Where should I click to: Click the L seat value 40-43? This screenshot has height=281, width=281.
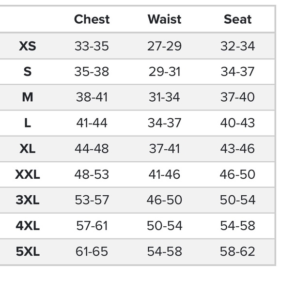(237, 123)
